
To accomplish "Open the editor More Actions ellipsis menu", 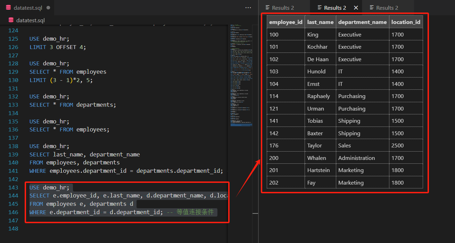I will pos(248,7).
